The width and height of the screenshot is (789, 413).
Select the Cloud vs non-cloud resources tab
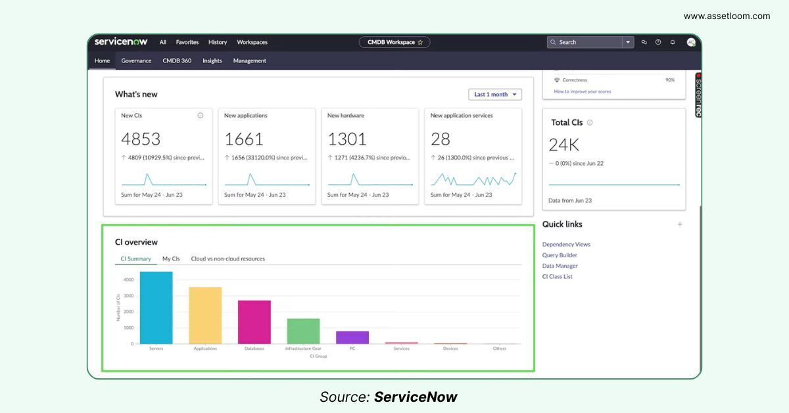pos(228,258)
